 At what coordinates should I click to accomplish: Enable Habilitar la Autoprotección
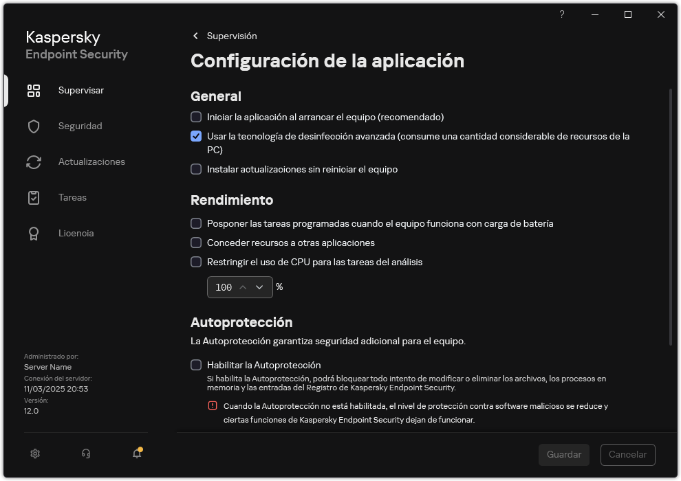coord(196,365)
